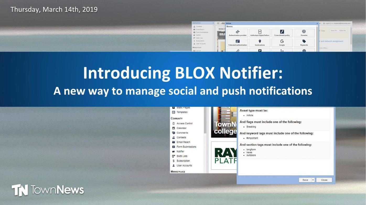The height and width of the screenshot is (205, 366).
Task: Open the Authentication provider settings tile
Action: click(238, 33)
